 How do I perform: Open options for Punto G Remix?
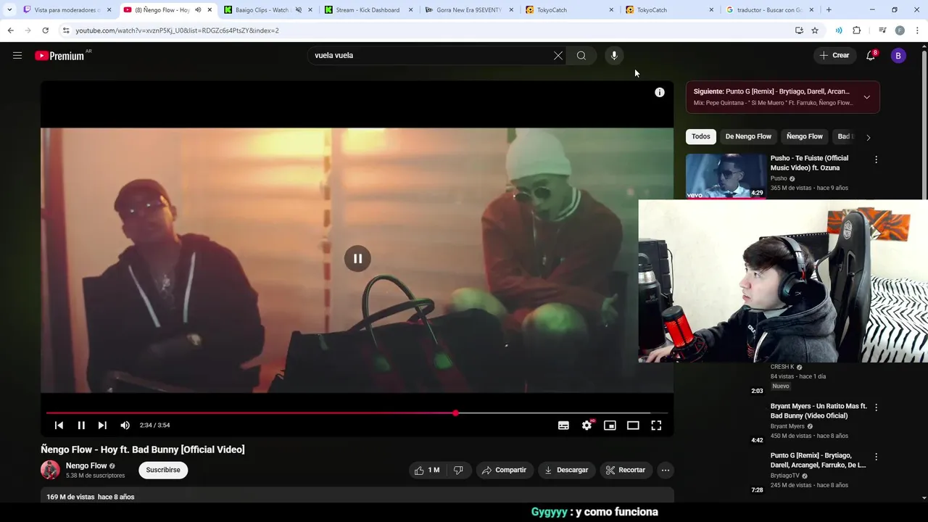pos(876,457)
